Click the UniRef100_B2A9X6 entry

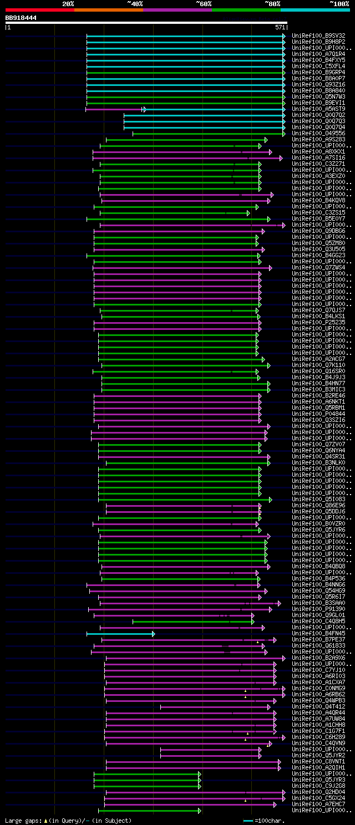318,658
